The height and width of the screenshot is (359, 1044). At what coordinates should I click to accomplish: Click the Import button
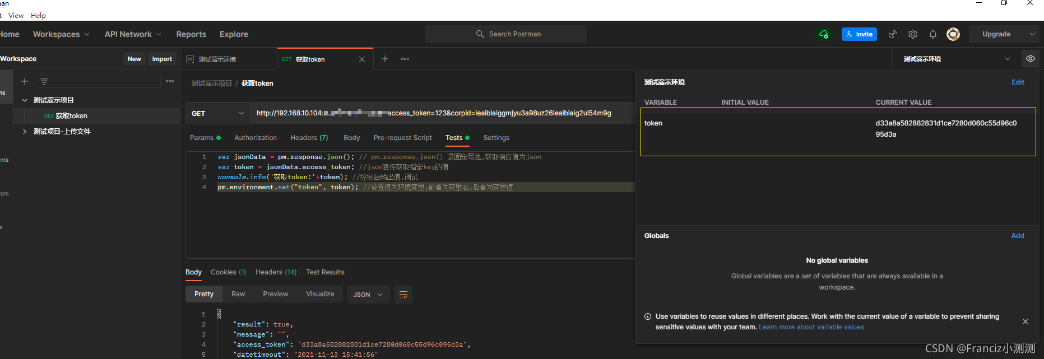(162, 59)
